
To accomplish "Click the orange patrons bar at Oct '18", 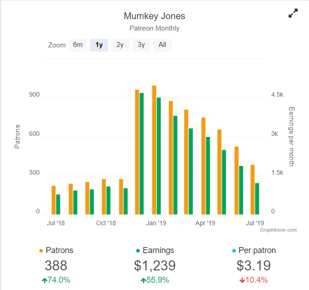I will pyautogui.click(x=104, y=197).
